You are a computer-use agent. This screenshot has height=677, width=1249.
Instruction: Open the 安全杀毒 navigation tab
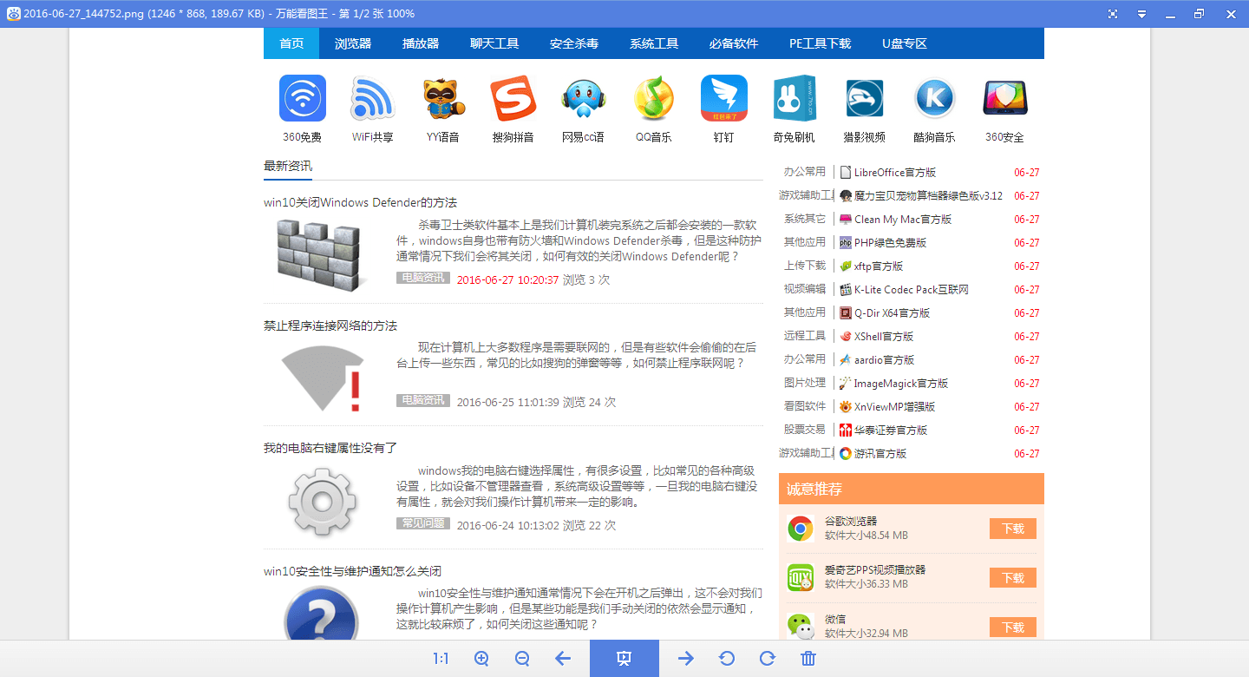(573, 43)
